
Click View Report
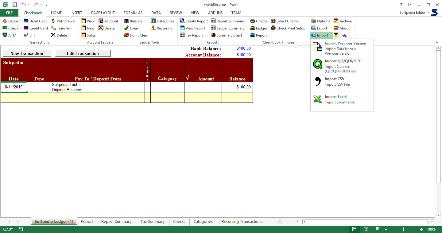click(192, 28)
